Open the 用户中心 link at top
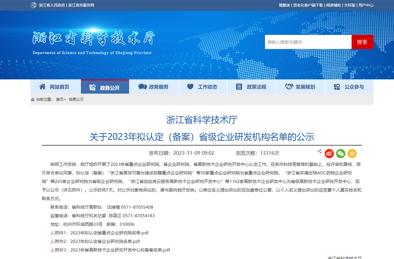This screenshot has width=394, height=259. pyautogui.click(x=366, y=5)
